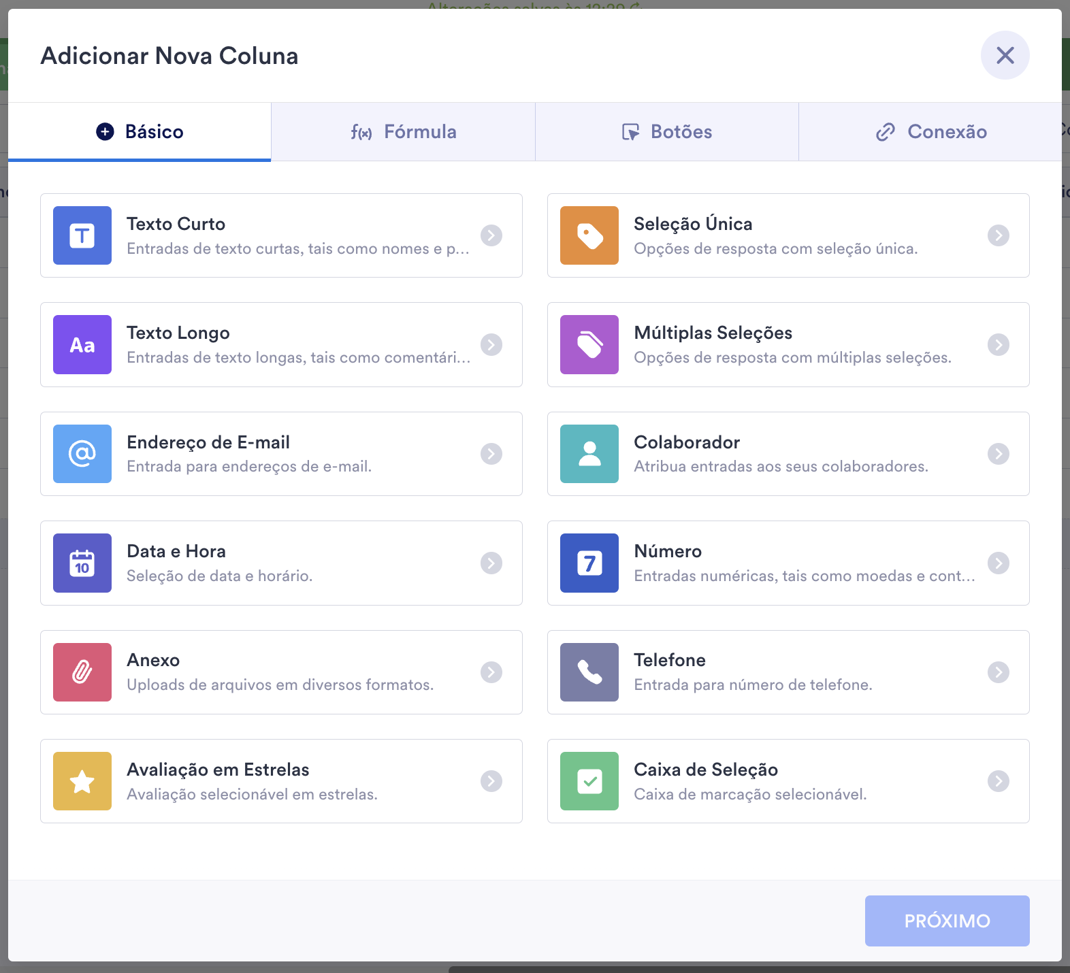
Task: Click the chevron arrow on Número option
Action: point(999,563)
